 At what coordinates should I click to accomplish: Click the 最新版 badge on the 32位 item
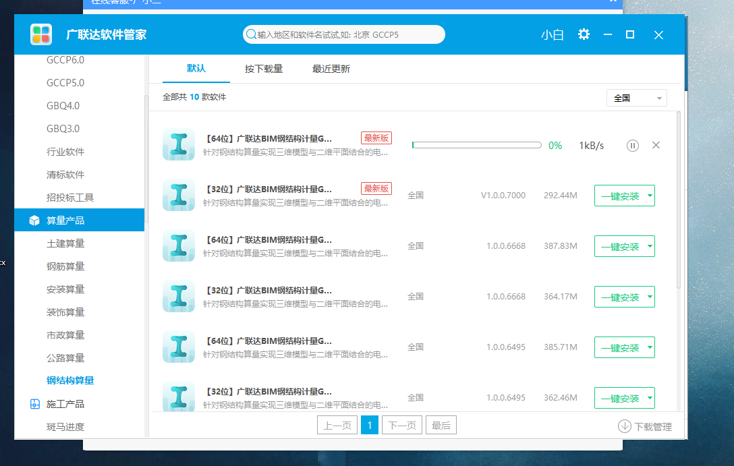376,189
